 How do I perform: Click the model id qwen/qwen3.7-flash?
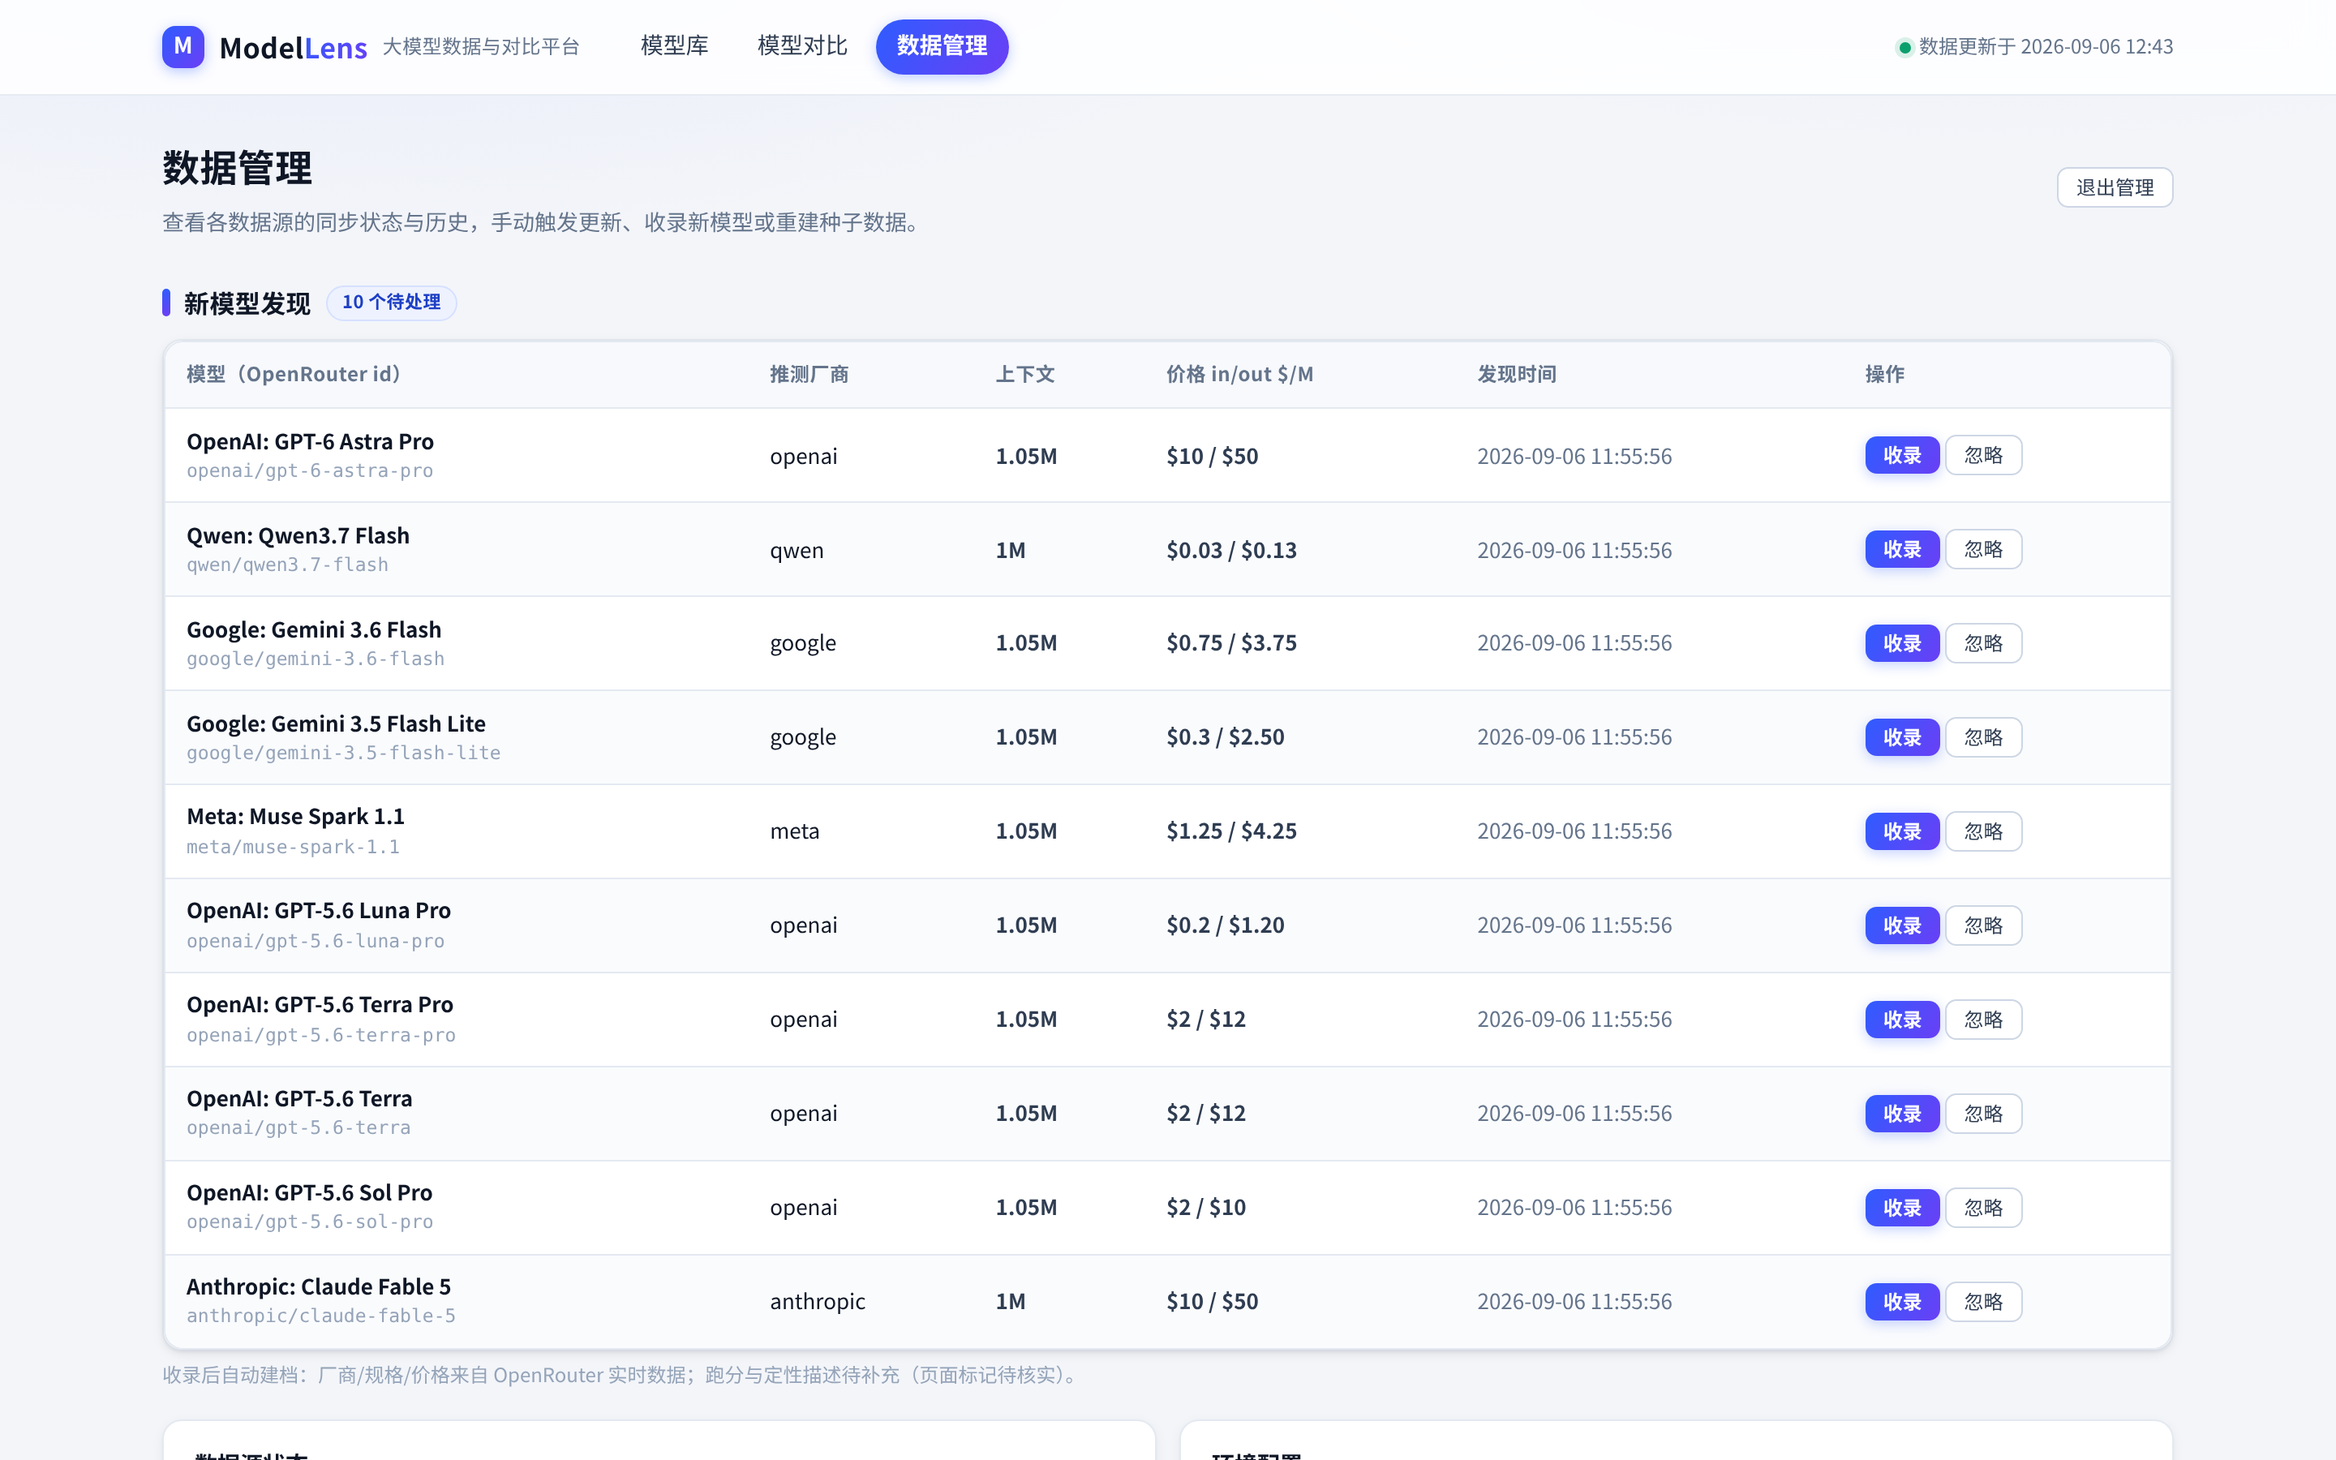click(x=288, y=565)
